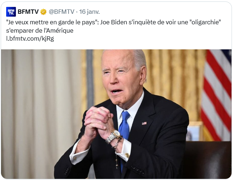Click the wristwatch in the photo
Image resolution: width=233 pixels, height=180 pixels.
click(114, 136)
